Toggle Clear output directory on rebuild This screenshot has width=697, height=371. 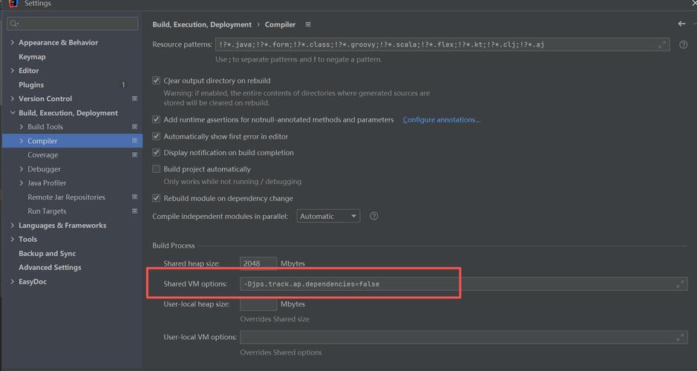click(156, 80)
